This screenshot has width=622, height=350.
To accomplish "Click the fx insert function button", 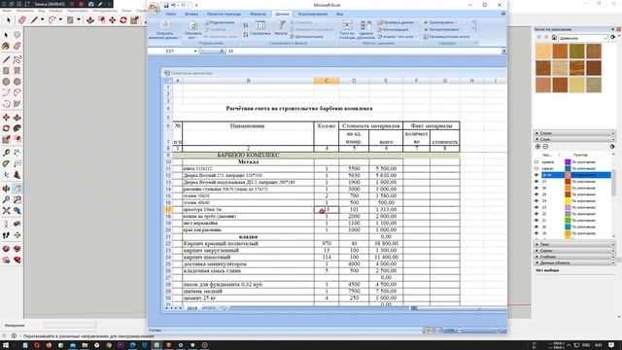I will [x=222, y=52].
